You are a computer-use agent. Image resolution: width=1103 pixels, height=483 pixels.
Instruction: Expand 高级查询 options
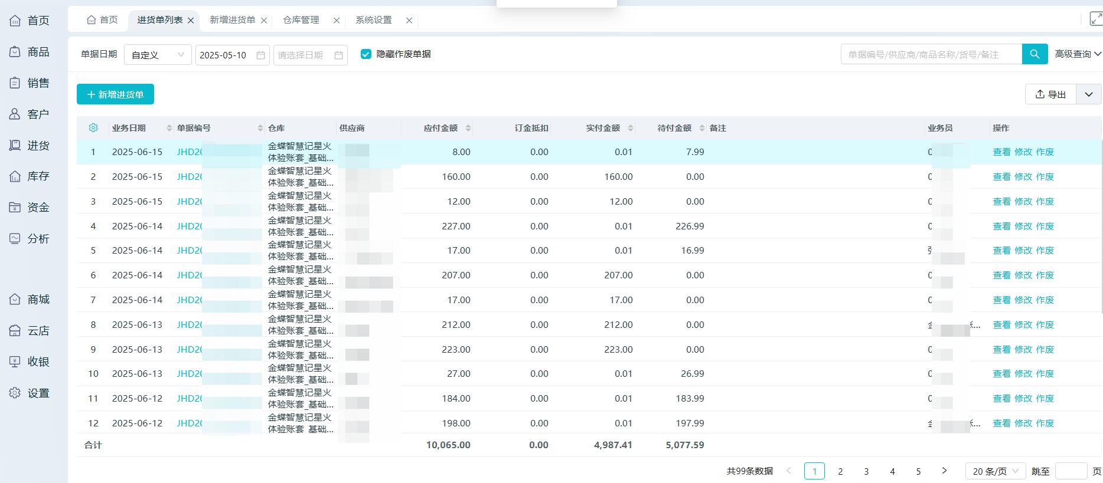(1078, 54)
